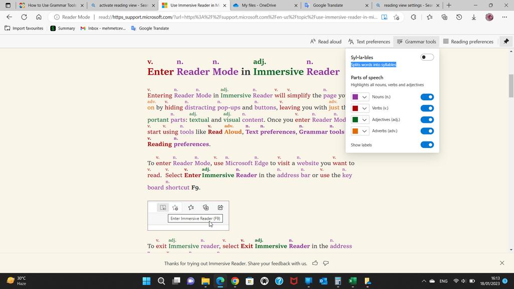Open the user profile avatar

click(x=489, y=17)
